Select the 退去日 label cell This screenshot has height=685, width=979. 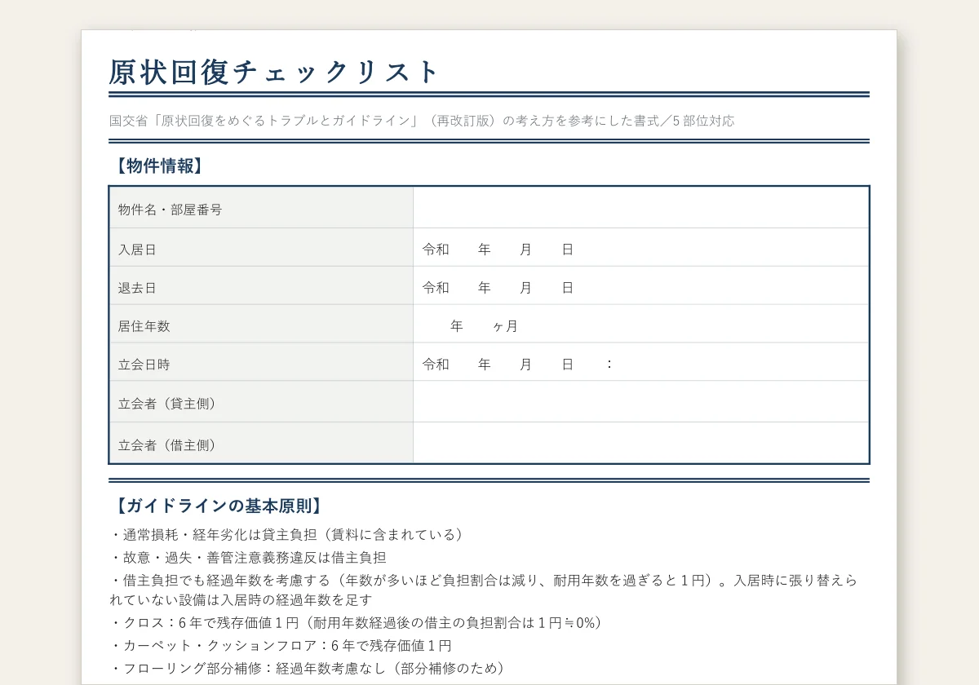(x=261, y=286)
